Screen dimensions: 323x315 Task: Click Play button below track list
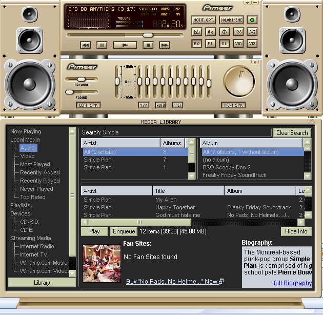click(94, 231)
